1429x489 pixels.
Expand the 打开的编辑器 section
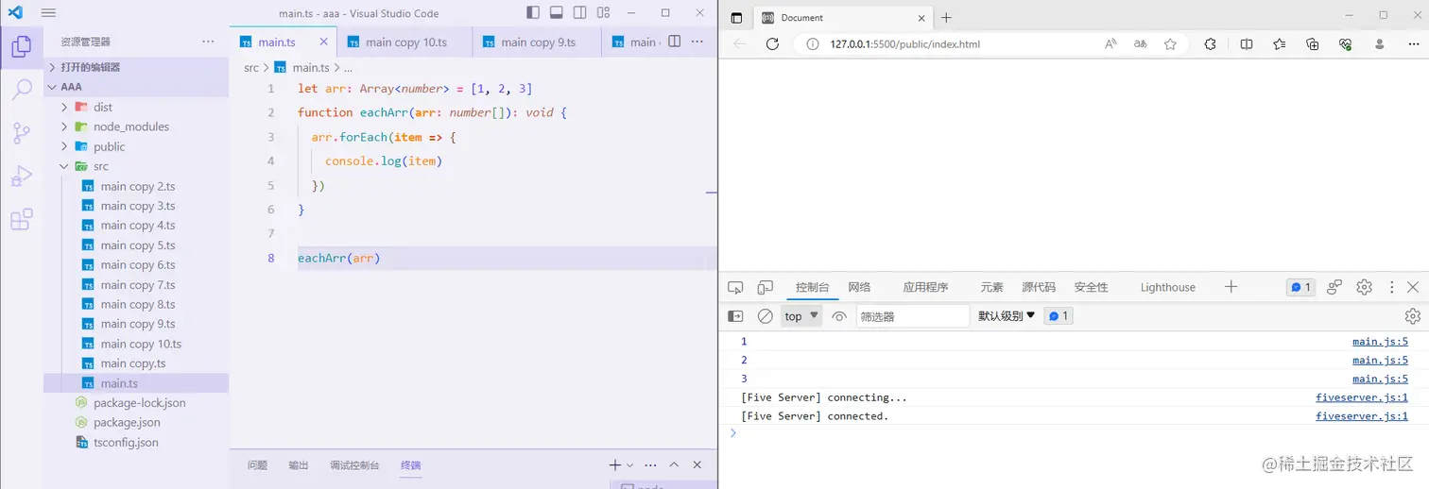click(136, 67)
